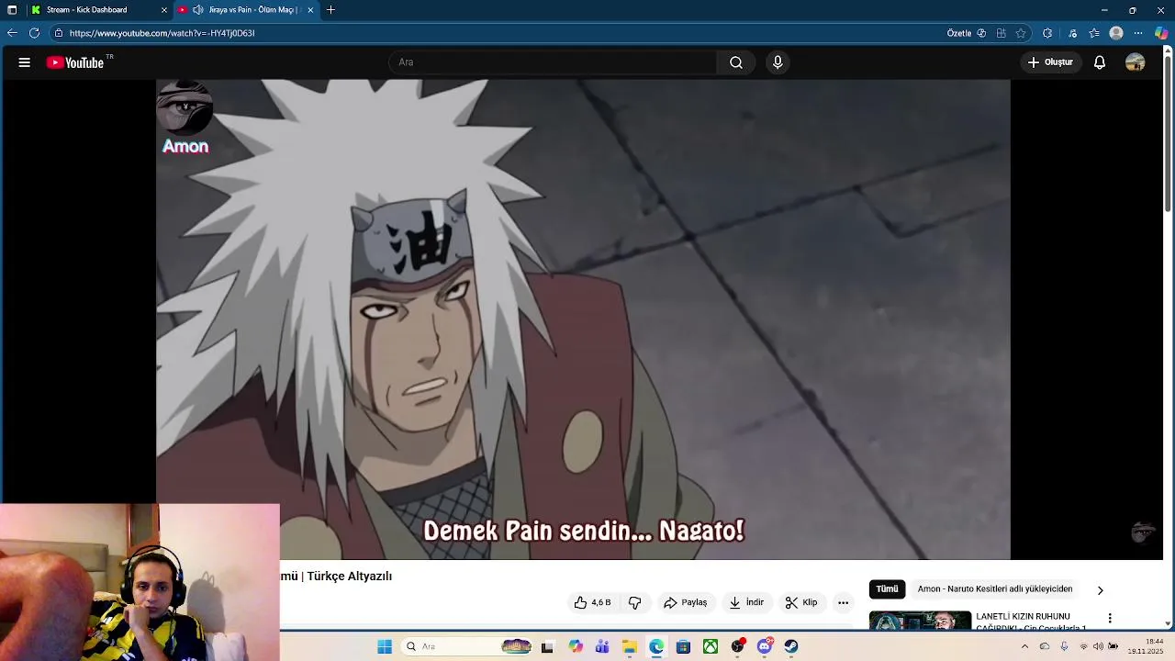
Task: Click the page vertical scrollbar thumb
Action: [1168, 135]
